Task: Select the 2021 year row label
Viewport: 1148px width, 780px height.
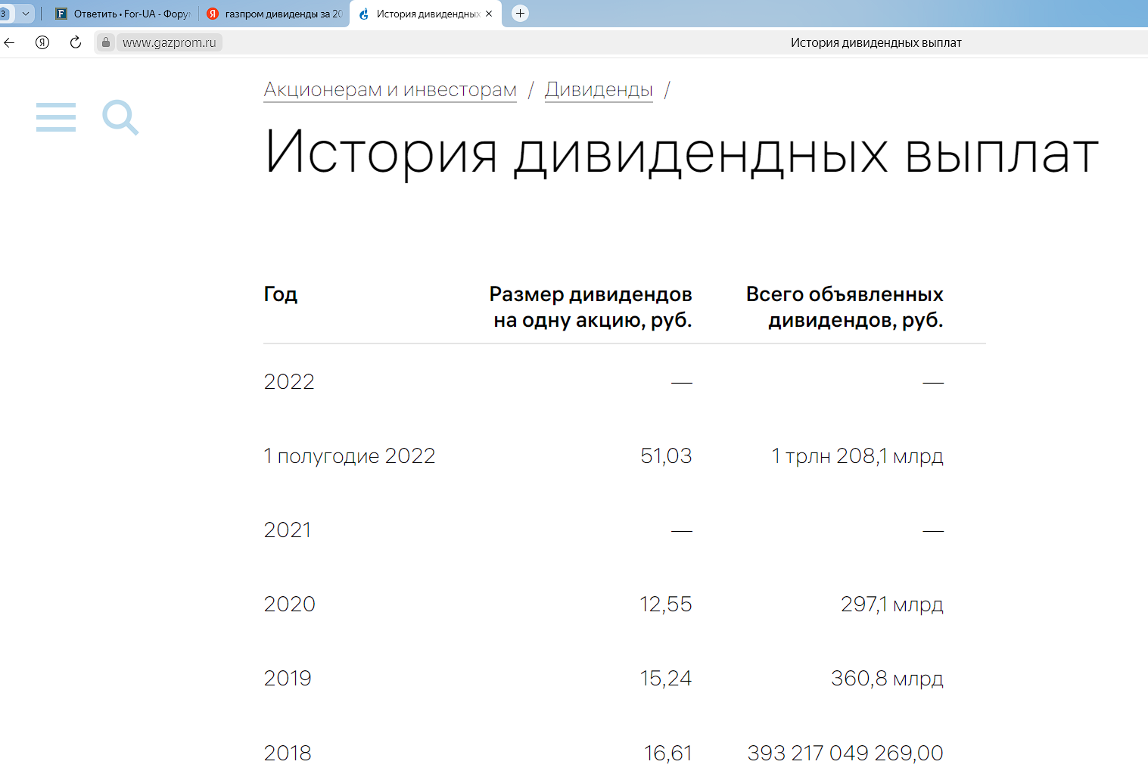Action: point(288,530)
